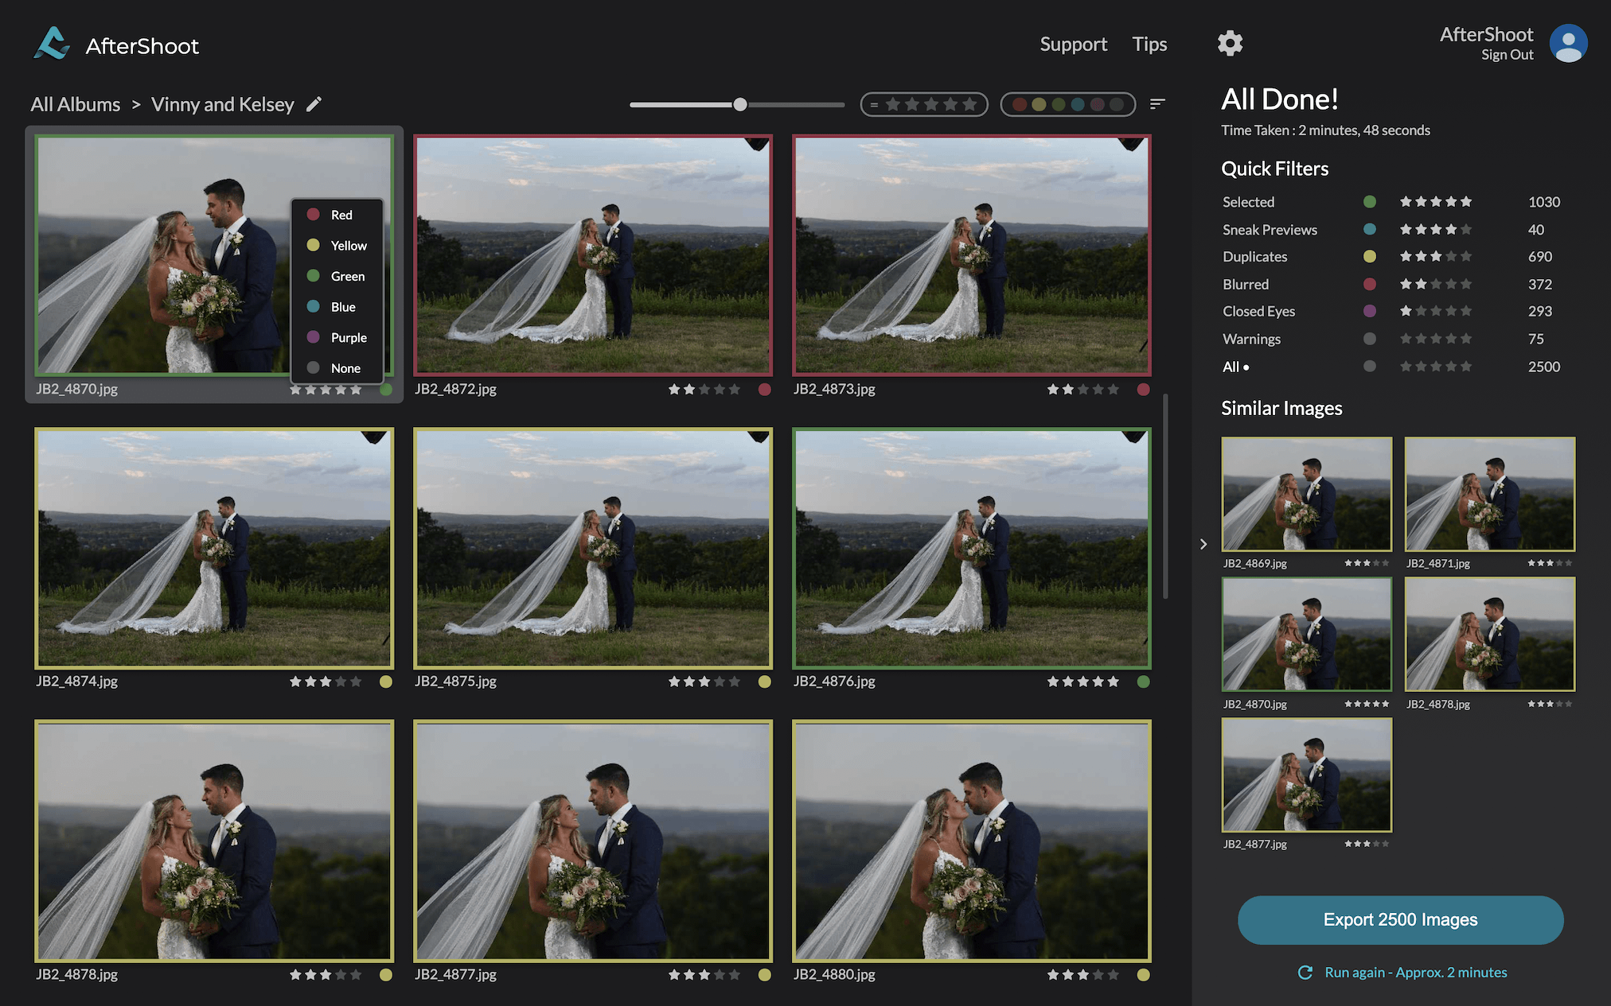The image size is (1611, 1006).
Task: Select the JB2_4875.jpg photo thumbnail
Action: coord(593,548)
